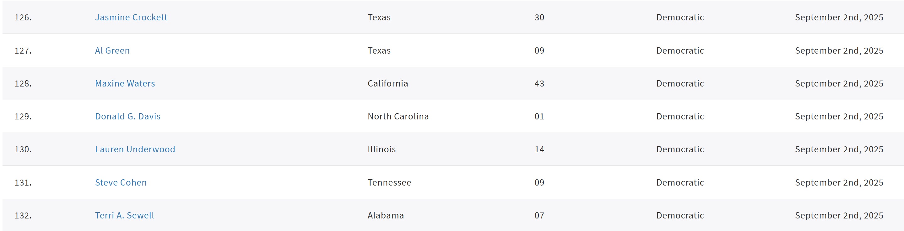The image size is (904, 231).
Task: Select the Alabama state cell
Action: (386, 216)
